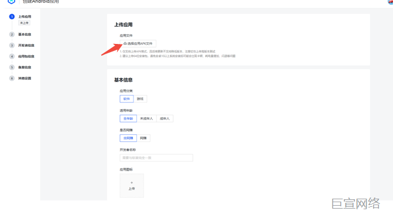Select 网赚 option
The width and height of the screenshot is (393, 218).
tap(143, 138)
